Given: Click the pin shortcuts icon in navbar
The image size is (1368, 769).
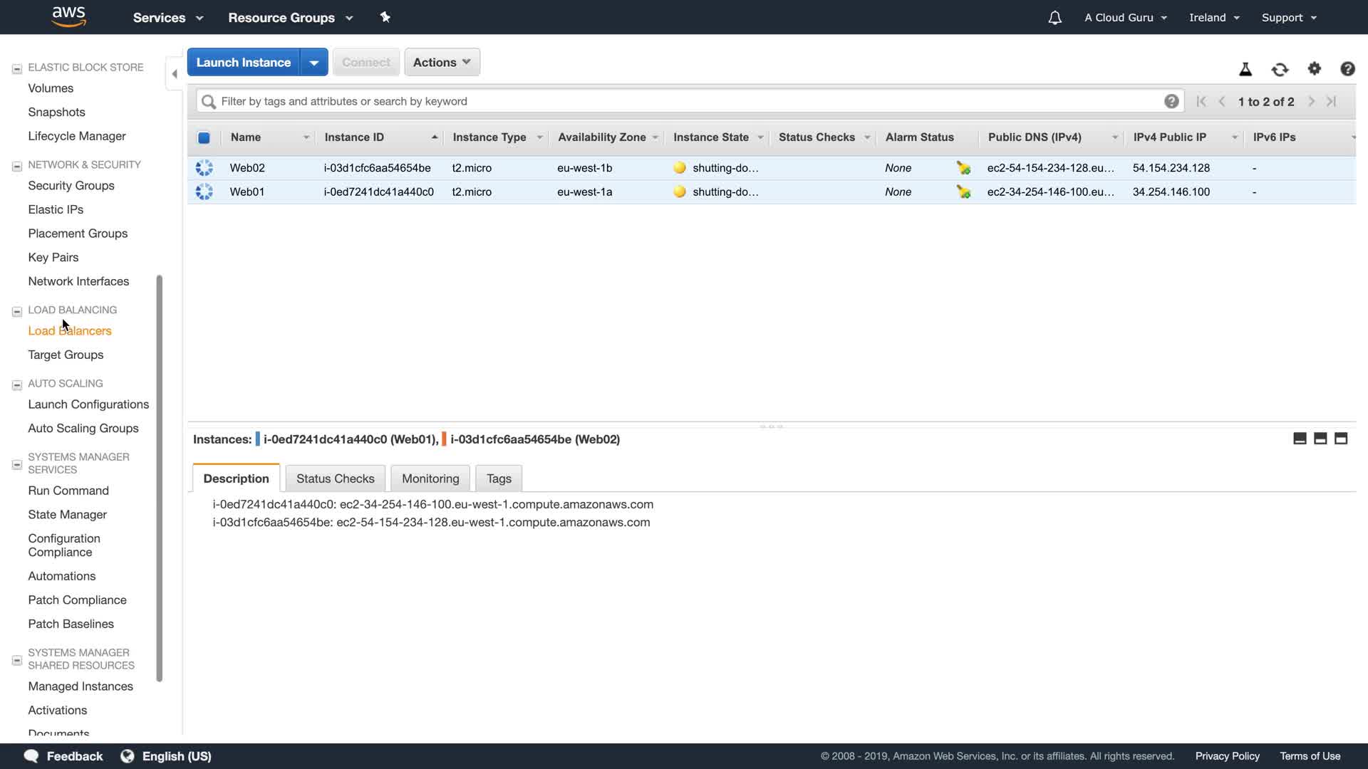Looking at the screenshot, I should point(385,17).
